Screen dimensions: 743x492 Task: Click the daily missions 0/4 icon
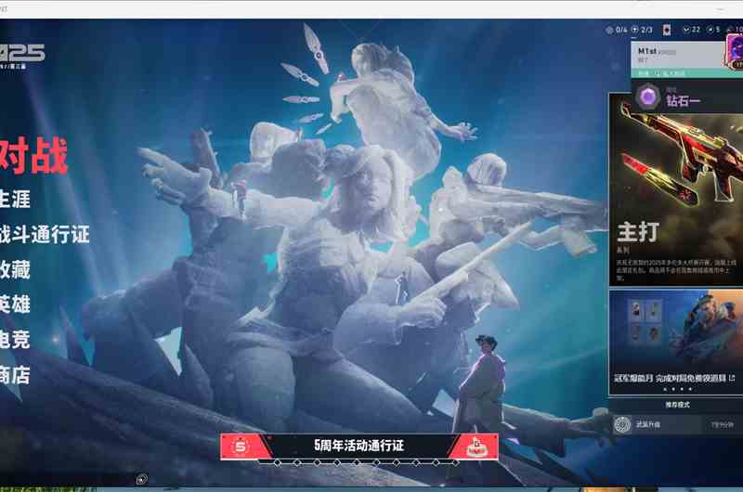pyautogui.click(x=610, y=30)
